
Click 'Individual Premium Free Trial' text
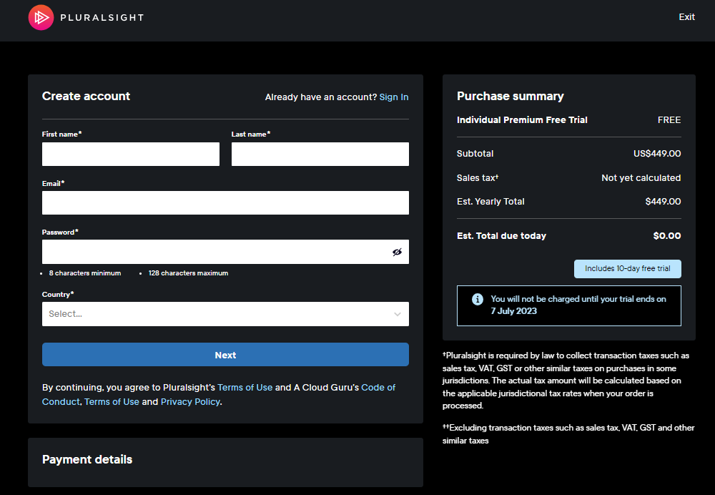click(x=522, y=120)
